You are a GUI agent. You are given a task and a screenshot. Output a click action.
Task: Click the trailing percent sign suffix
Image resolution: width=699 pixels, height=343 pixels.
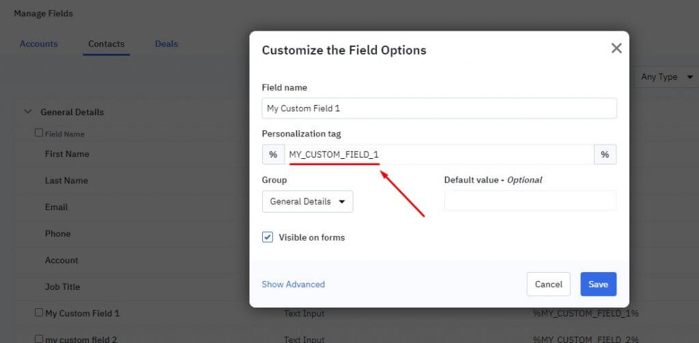(605, 155)
